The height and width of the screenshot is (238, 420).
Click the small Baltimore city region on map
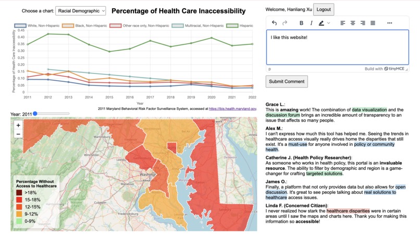(171, 147)
